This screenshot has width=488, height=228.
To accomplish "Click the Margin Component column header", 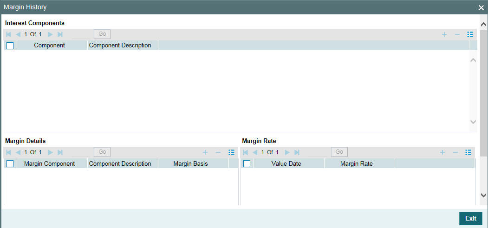I will click(52, 163).
